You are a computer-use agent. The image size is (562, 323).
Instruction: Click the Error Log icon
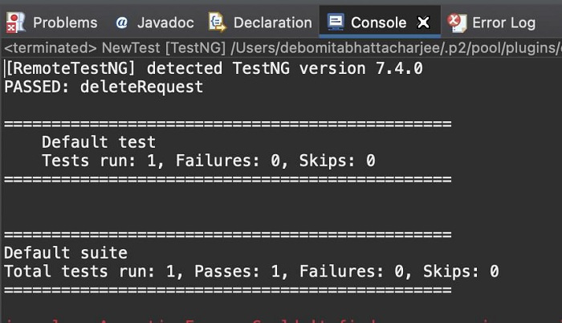tap(456, 22)
